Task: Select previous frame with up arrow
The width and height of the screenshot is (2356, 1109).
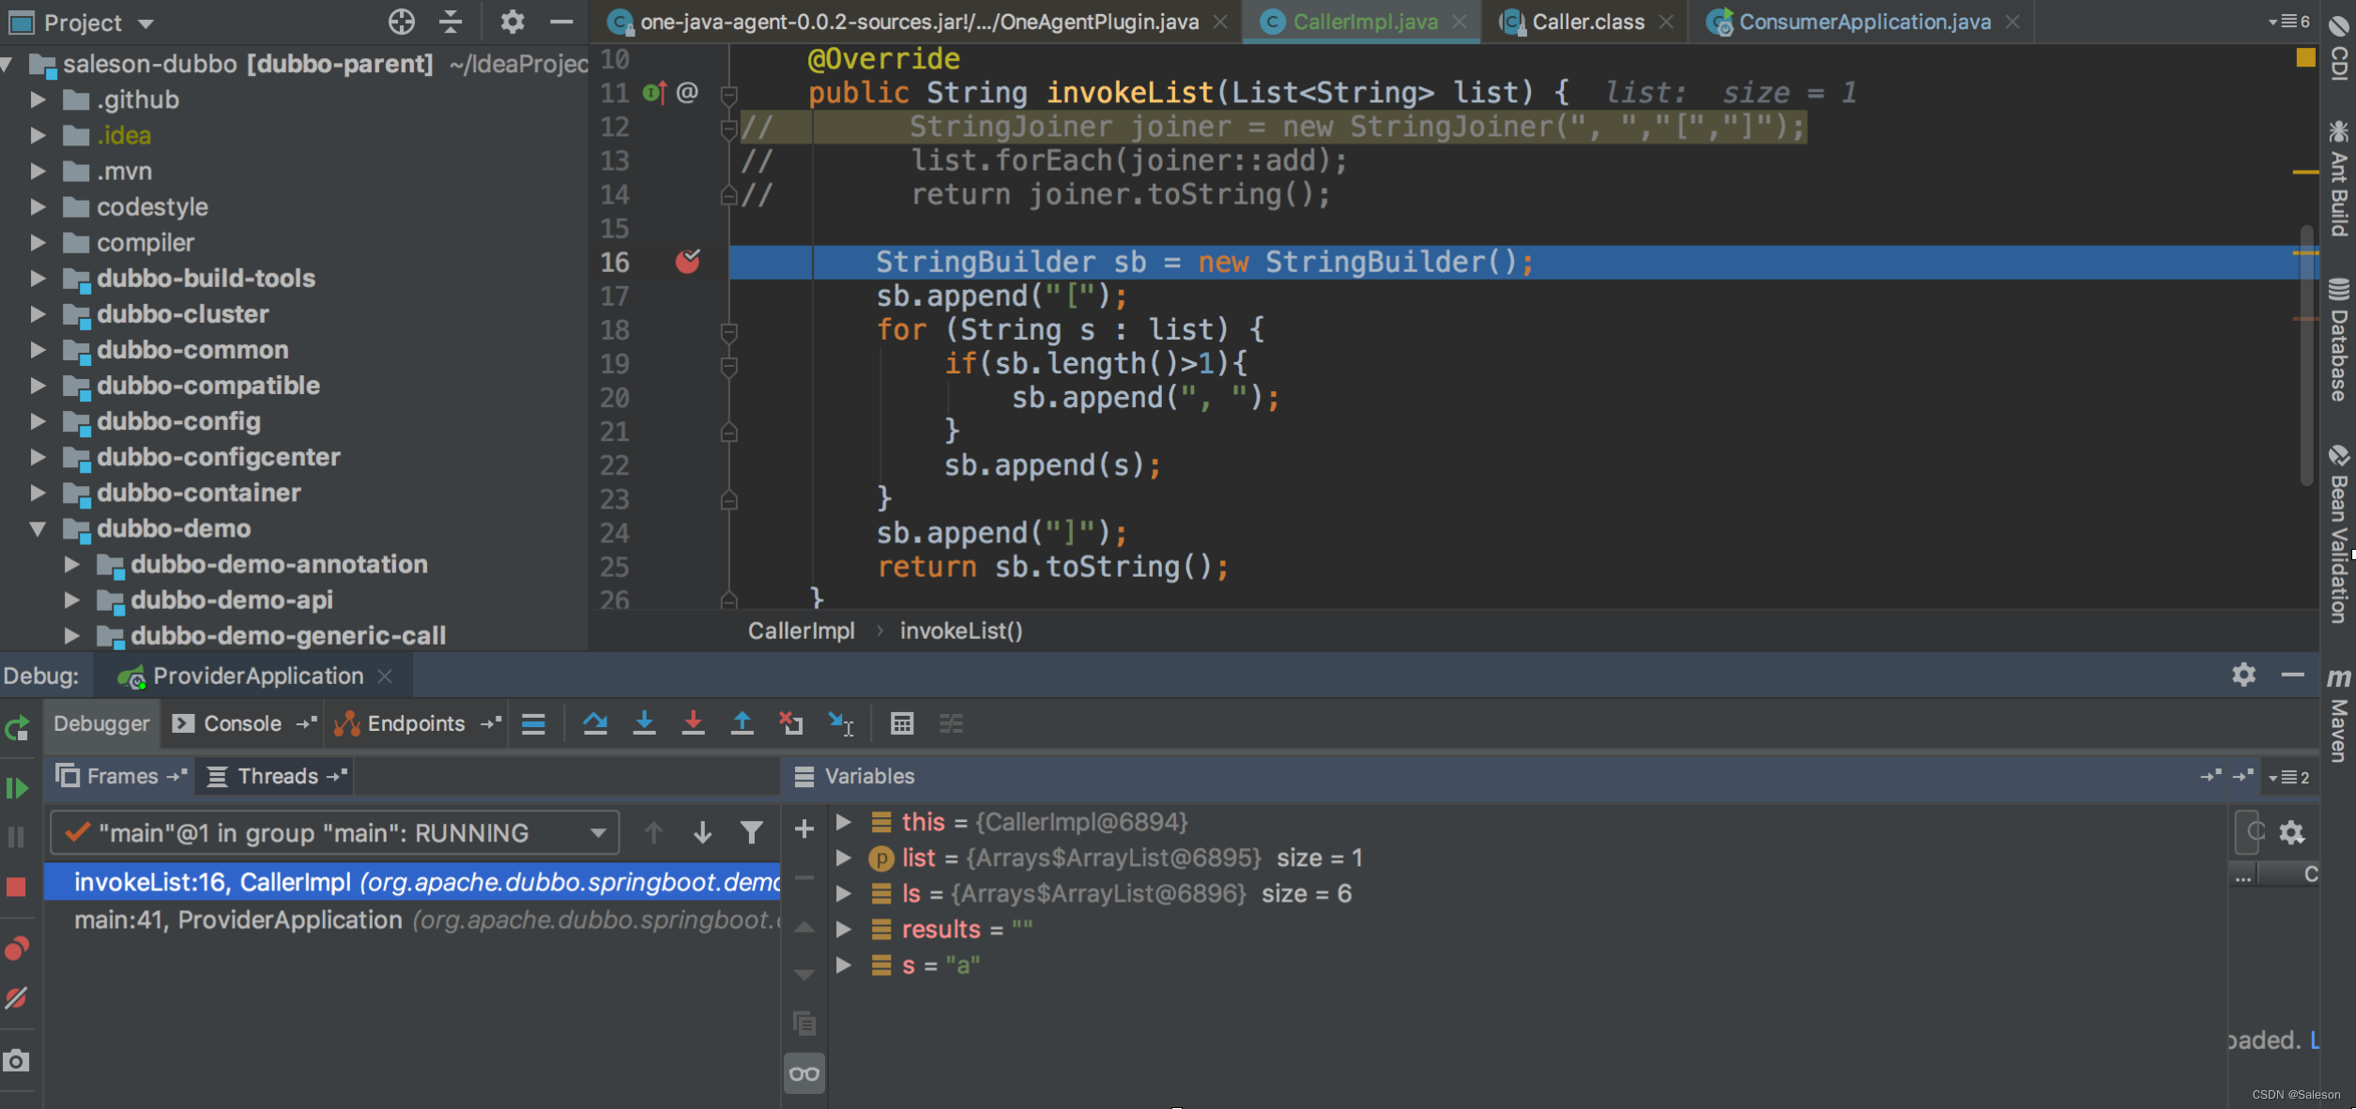Action: tap(654, 832)
